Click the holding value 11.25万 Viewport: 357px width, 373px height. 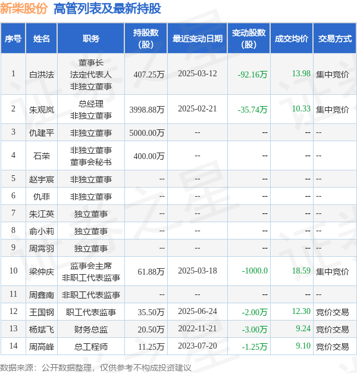point(151,347)
